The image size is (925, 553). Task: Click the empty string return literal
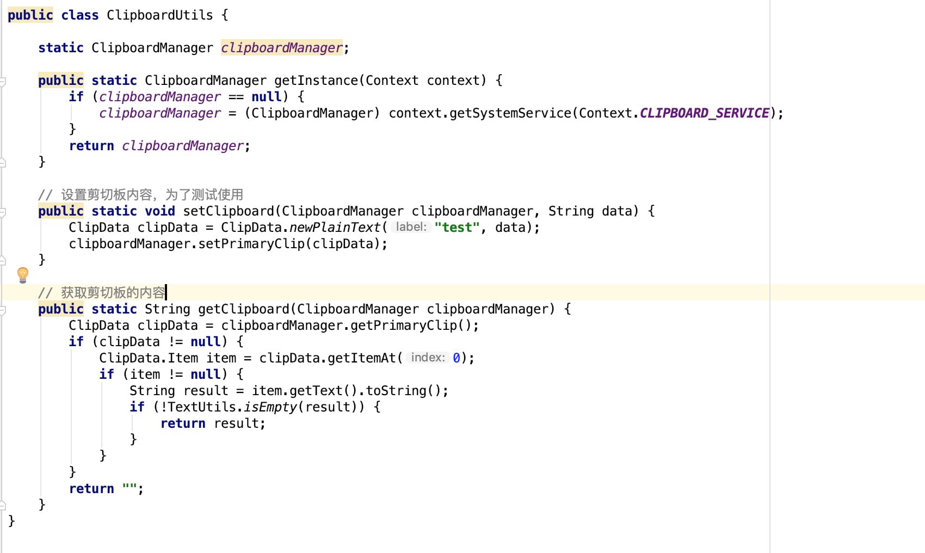[x=129, y=489]
